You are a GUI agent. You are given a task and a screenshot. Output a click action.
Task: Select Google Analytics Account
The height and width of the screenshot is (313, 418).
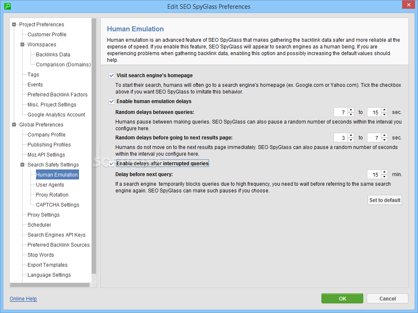coord(56,115)
